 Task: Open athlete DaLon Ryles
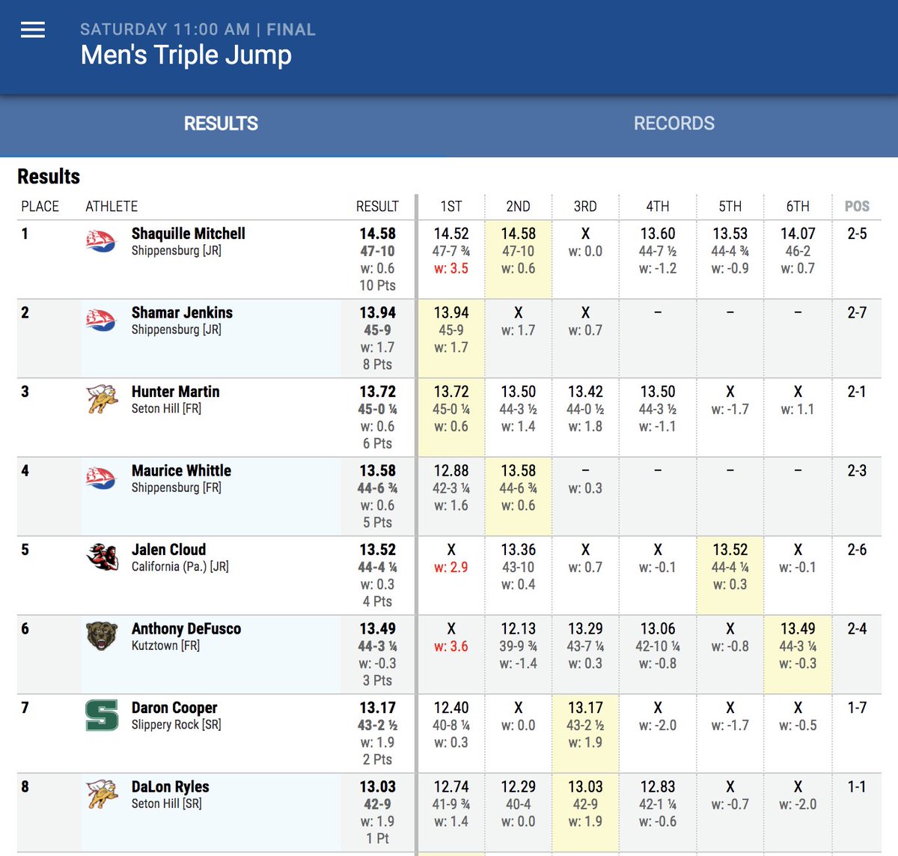(x=170, y=787)
